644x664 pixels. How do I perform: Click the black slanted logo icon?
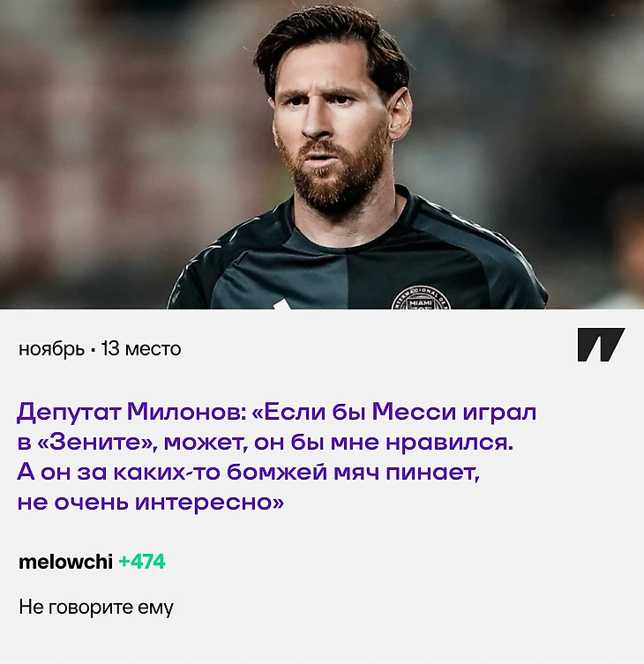point(601,345)
